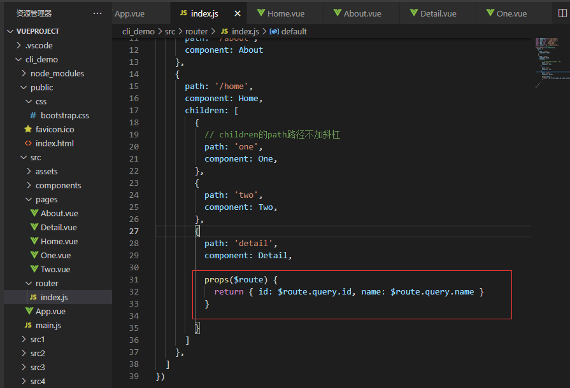This screenshot has width=570, height=388.
Task: Collapse the router folder
Action: (x=29, y=283)
